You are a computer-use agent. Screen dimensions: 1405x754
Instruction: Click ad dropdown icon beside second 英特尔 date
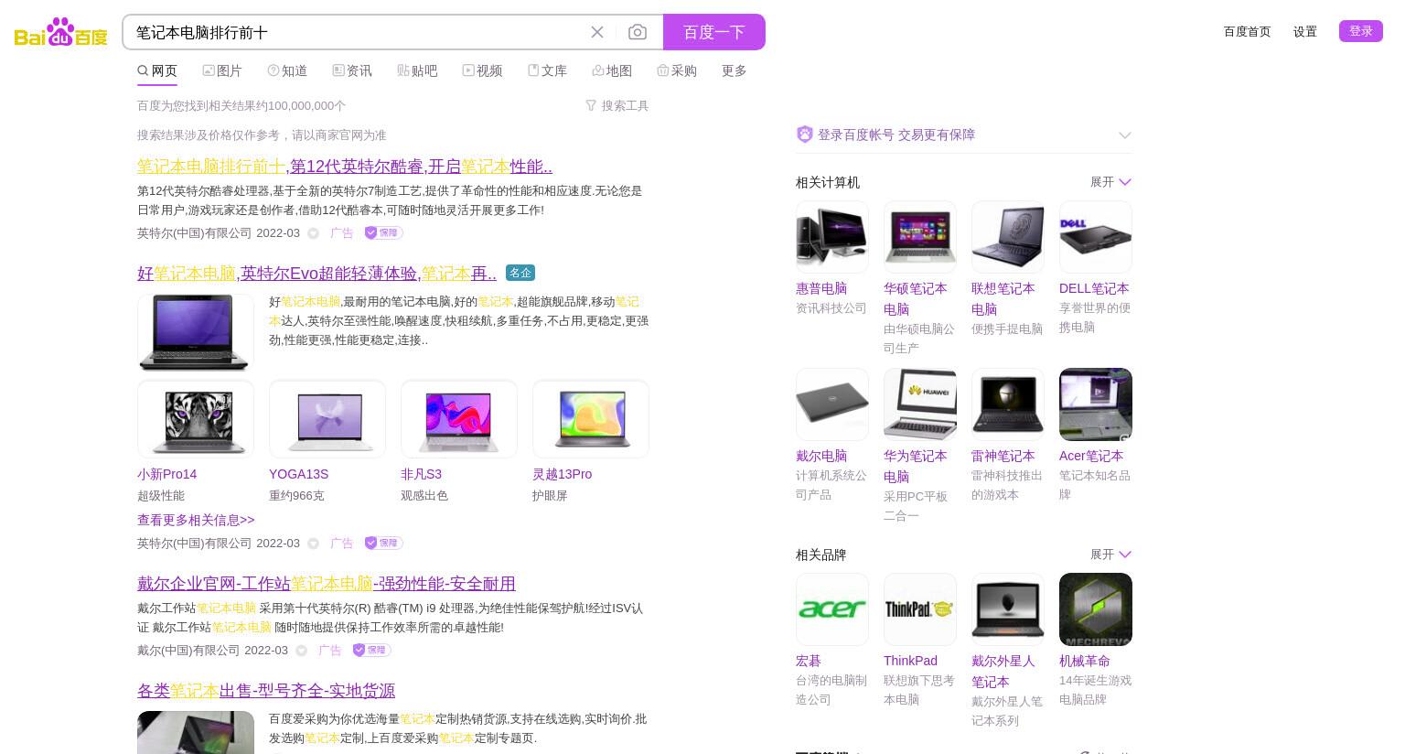(313, 544)
